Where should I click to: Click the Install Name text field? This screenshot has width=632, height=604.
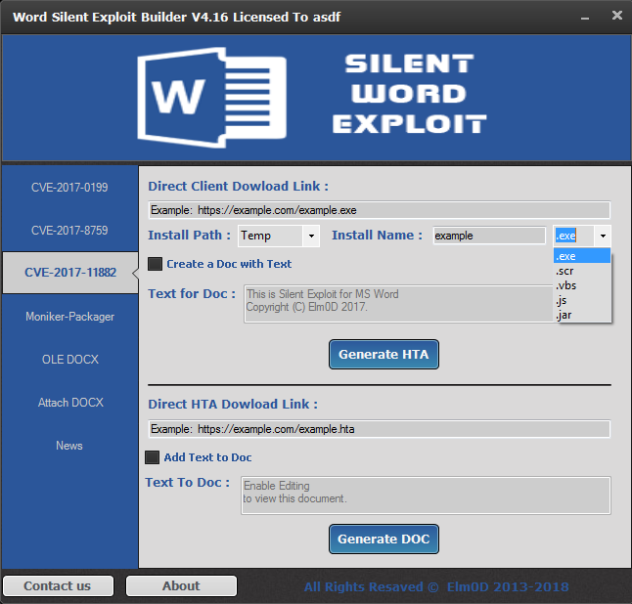click(x=489, y=236)
